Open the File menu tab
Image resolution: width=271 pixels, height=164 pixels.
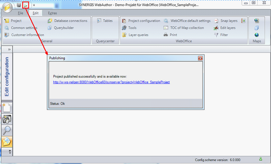coord(20,13)
